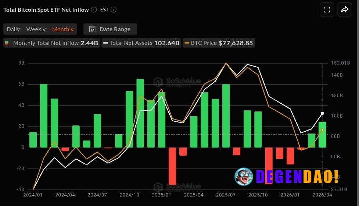Click the DegenDAO mascot avatar logo

[244, 177]
